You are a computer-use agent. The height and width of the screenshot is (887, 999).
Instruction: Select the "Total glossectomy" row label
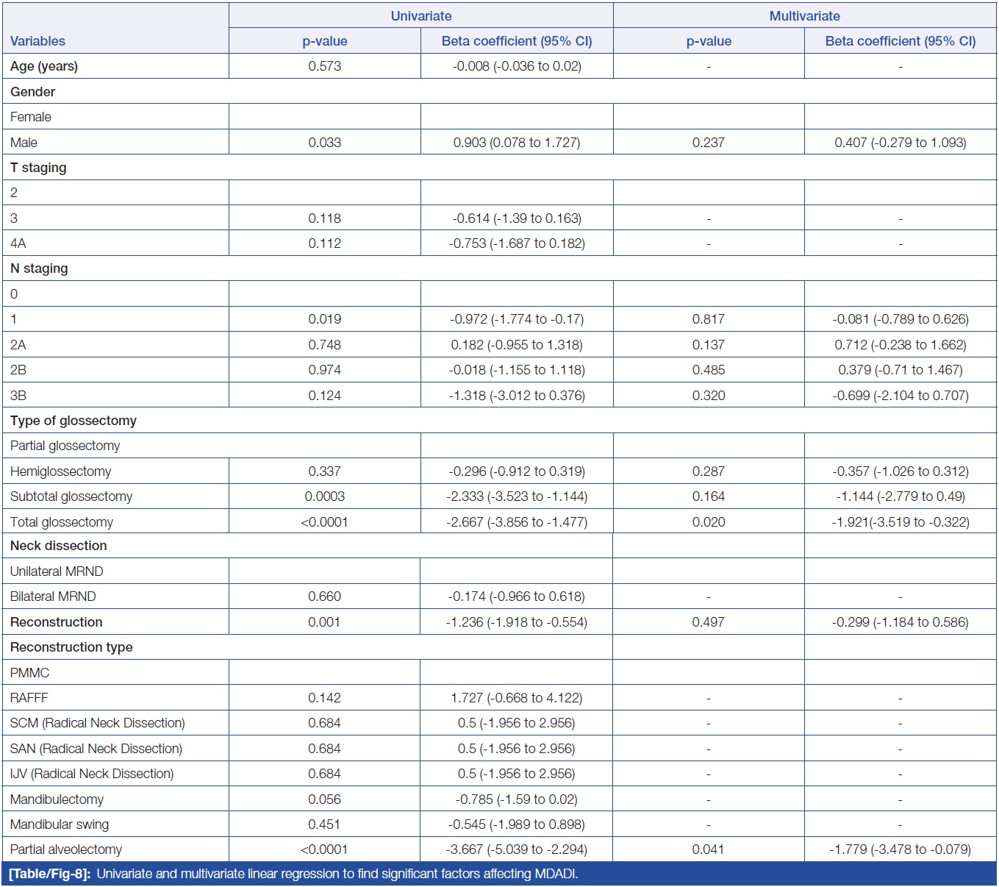coord(62,522)
